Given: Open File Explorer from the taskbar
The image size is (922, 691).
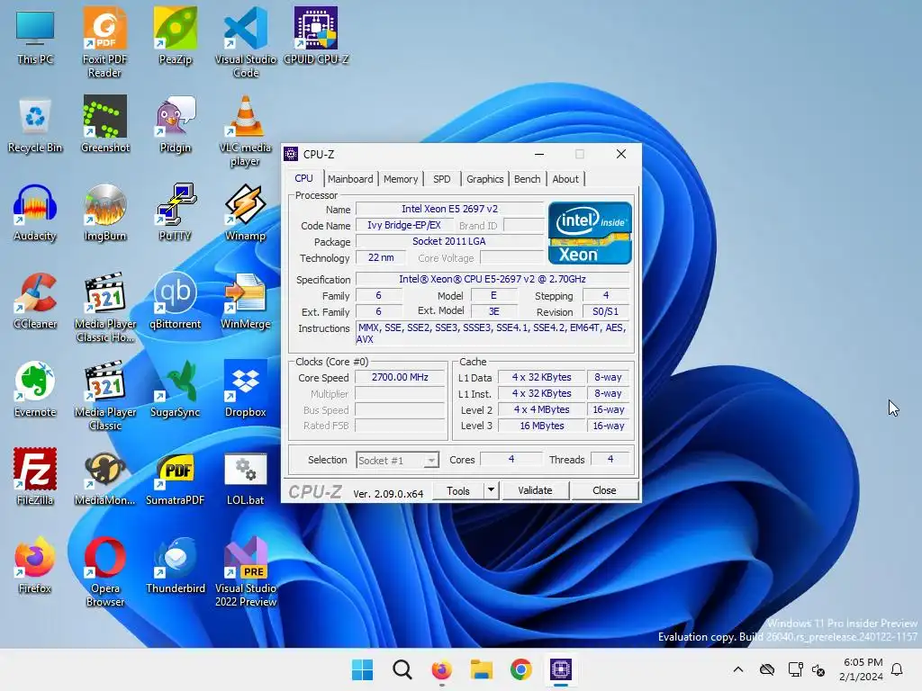Looking at the screenshot, I should pyautogui.click(x=481, y=669).
